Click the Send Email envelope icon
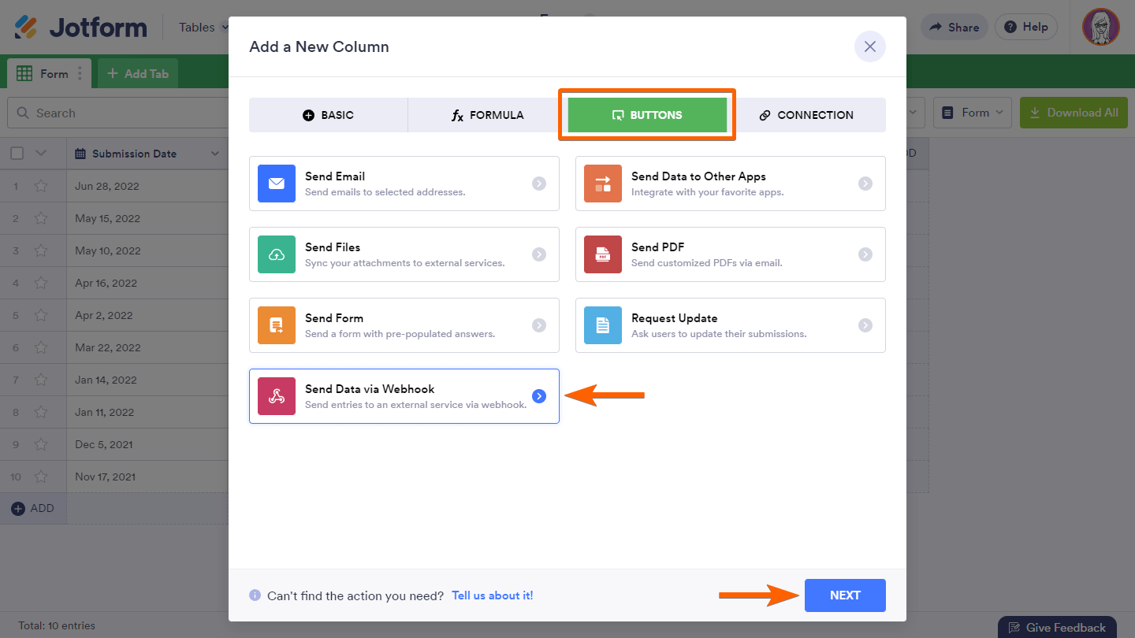The width and height of the screenshot is (1135, 638). [276, 184]
